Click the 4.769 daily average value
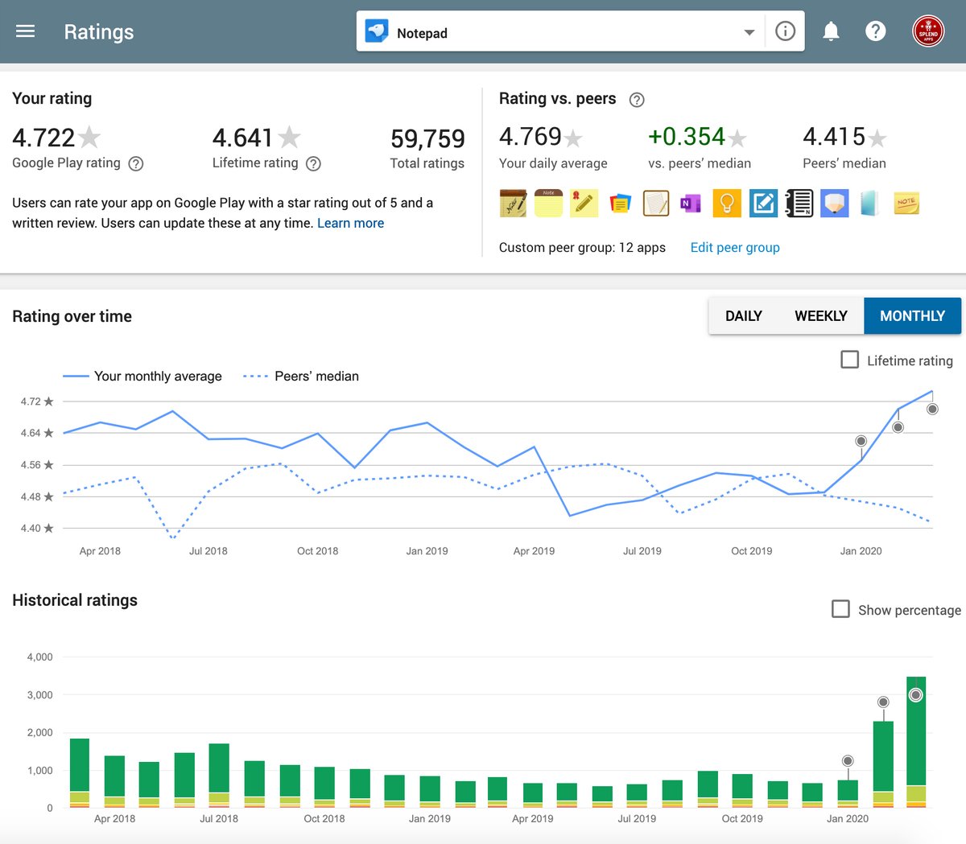Image resolution: width=966 pixels, height=844 pixels. pyautogui.click(x=530, y=137)
